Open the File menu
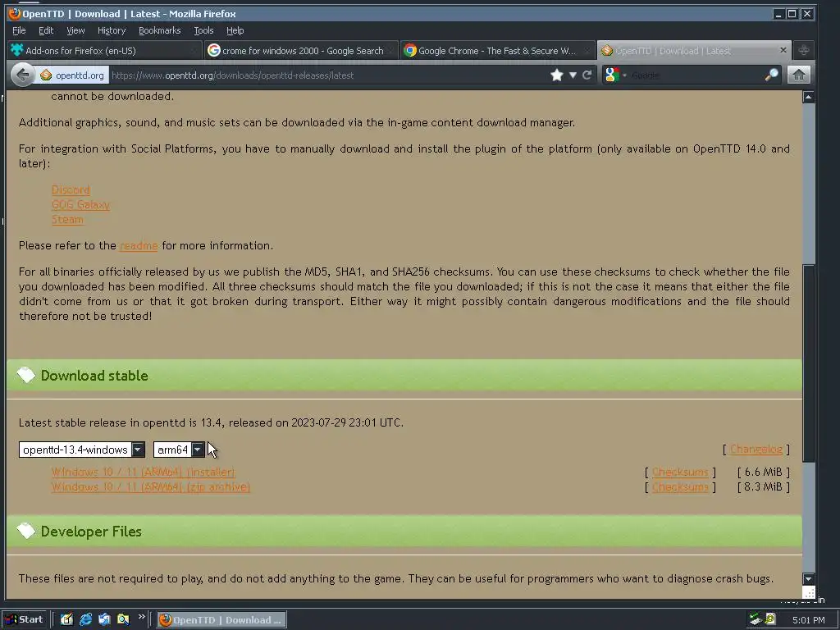Screen dimensions: 840x630 point(19,30)
